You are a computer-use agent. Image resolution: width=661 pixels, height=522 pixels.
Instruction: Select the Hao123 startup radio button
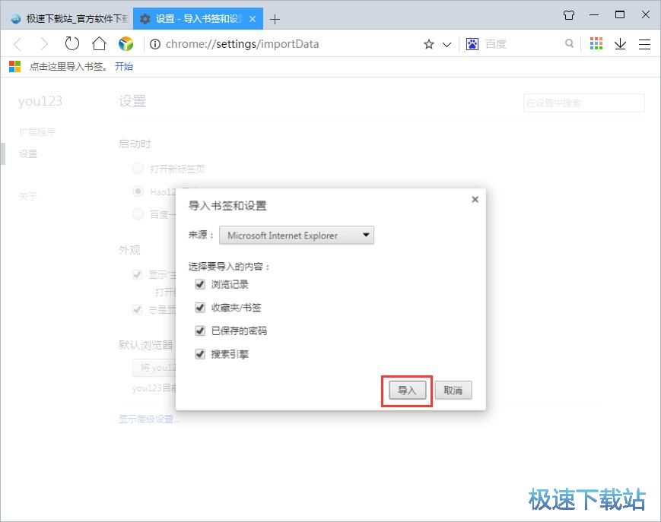click(x=138, y=191)
